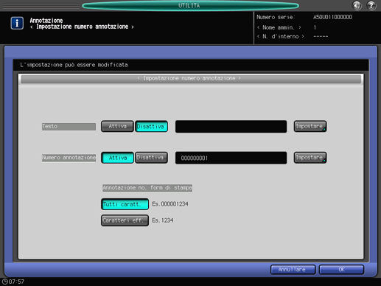Click the Numero serie label
381x286 pixels.
pos(276,17)
